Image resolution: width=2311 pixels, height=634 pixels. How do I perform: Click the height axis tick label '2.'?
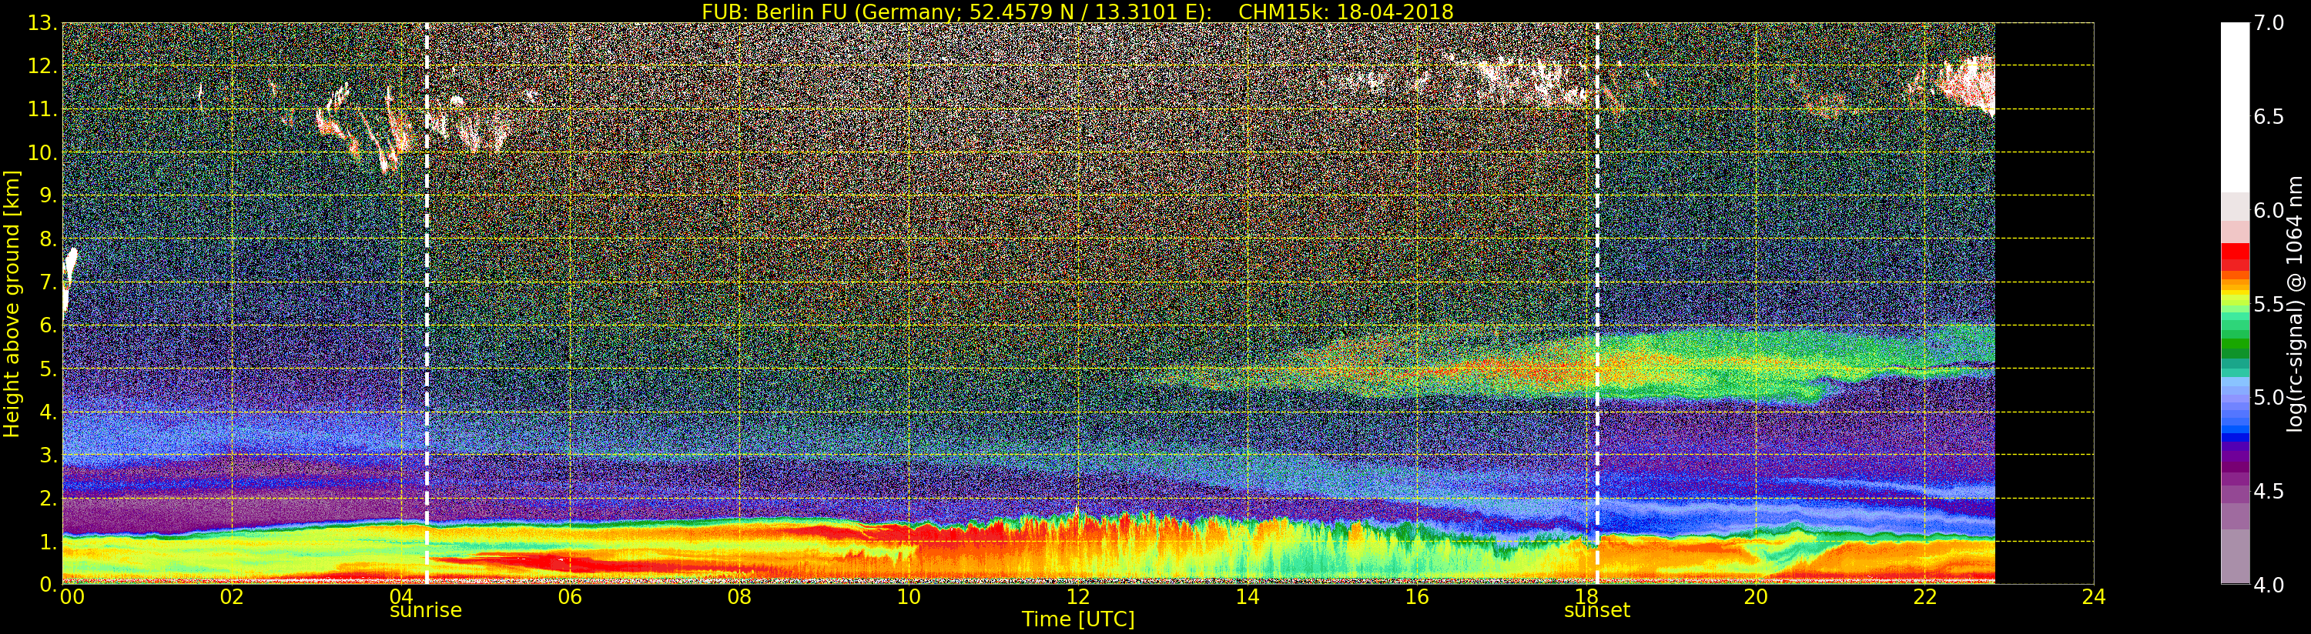(48, 498)
